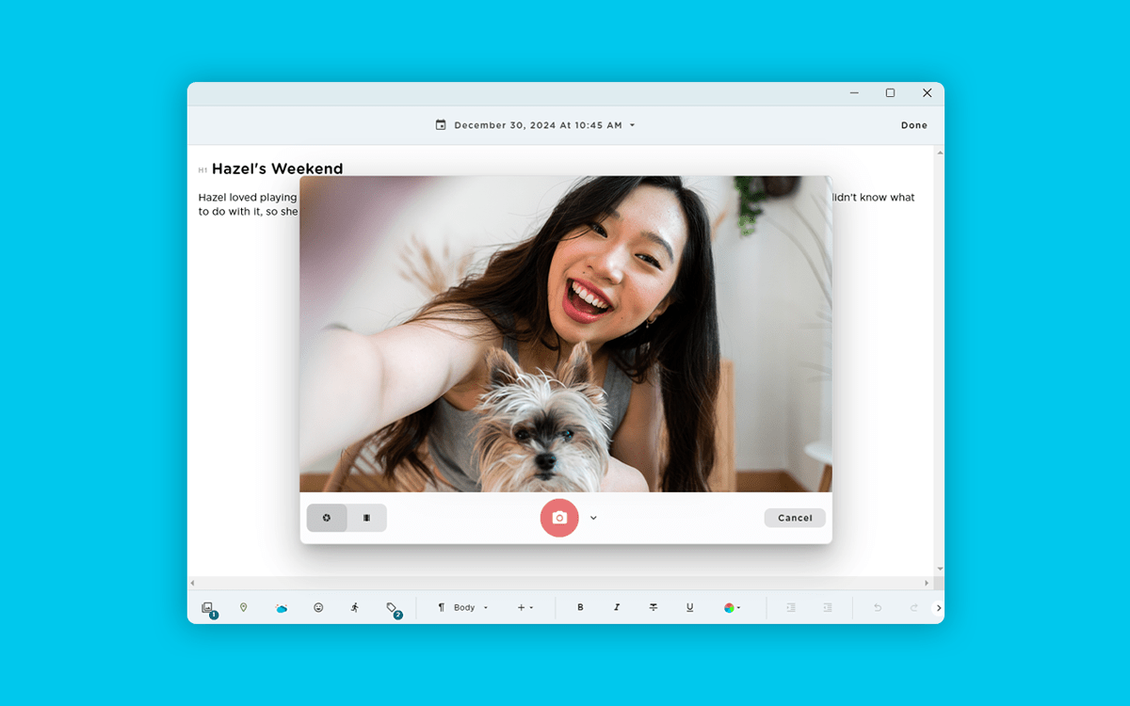Viewport: 1130px width, 706px height.
Task: Switch to the document scan mode tab
Action: click(x=367, y=518)
